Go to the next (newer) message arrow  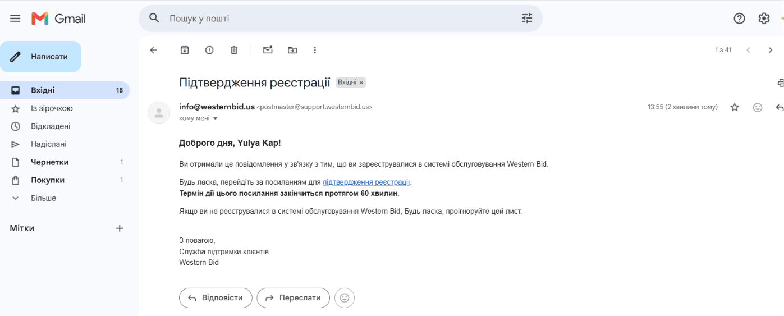click(748, 50)
